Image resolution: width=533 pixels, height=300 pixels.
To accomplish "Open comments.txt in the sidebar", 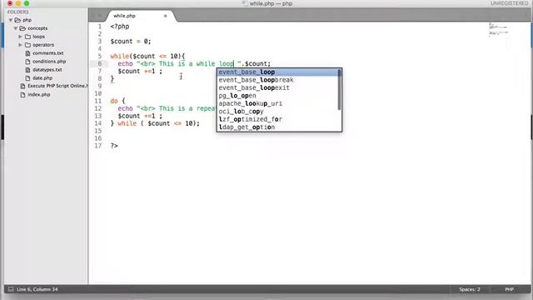I will pyautogui.click(x=48, y=53).
